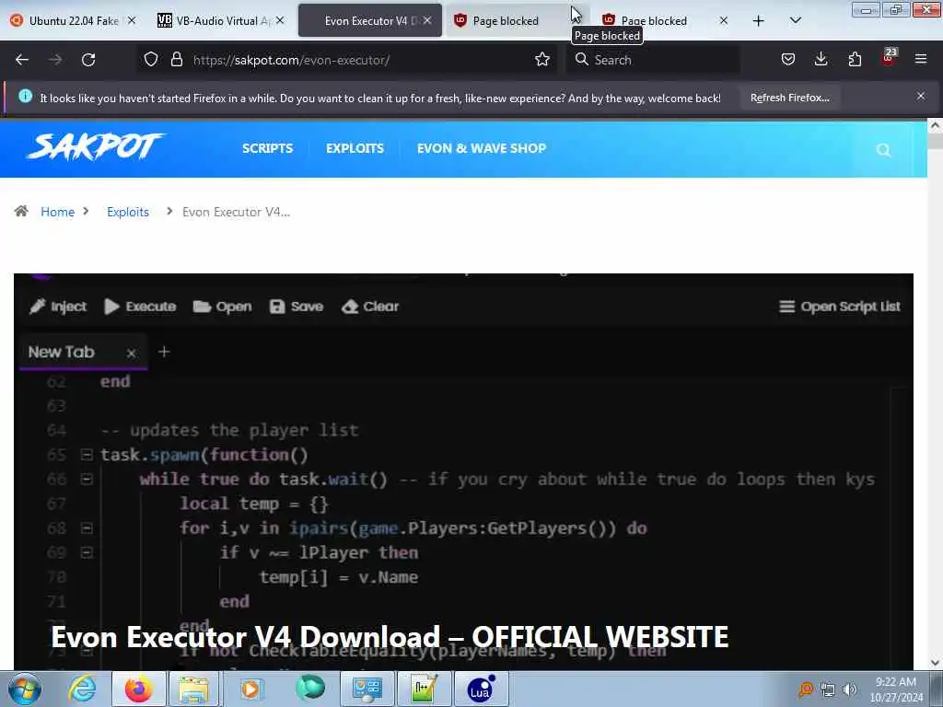The image size is (943, 707).
Task: Open the SCRIPTS menu item
Action: [268, 148]
